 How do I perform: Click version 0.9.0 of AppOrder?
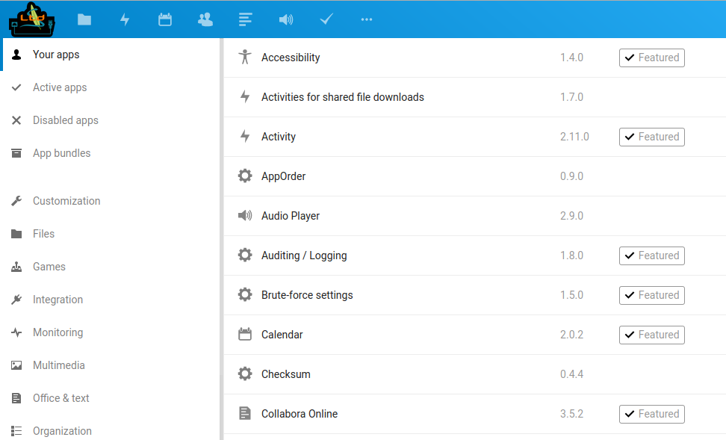click(x=571, y=176)
